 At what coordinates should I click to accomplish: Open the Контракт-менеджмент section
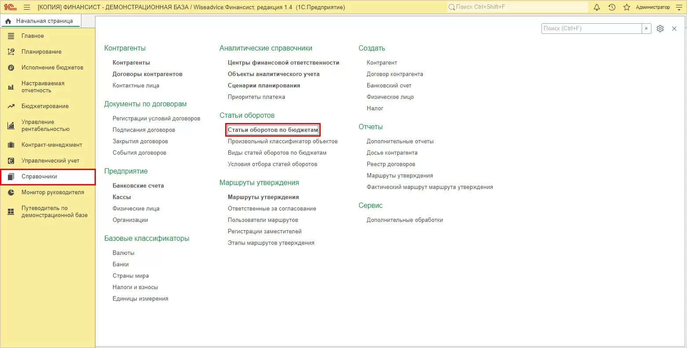tap(48, 145)
